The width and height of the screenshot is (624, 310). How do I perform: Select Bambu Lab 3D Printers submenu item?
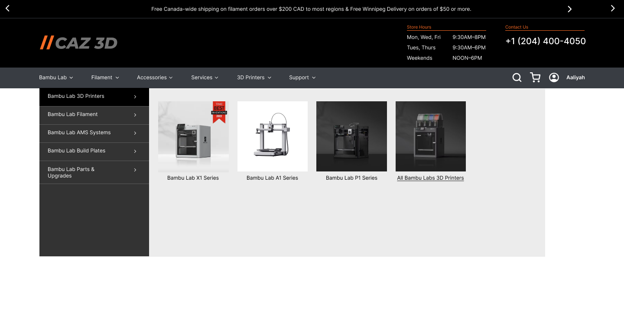tap(94, 97)
